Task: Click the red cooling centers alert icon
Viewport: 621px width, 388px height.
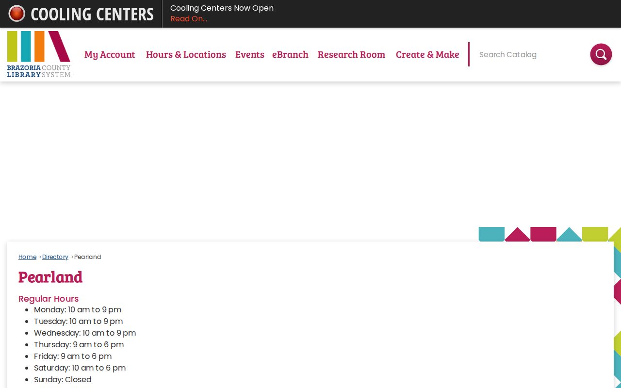Action: pyautogui.click(x=17, y=14)
